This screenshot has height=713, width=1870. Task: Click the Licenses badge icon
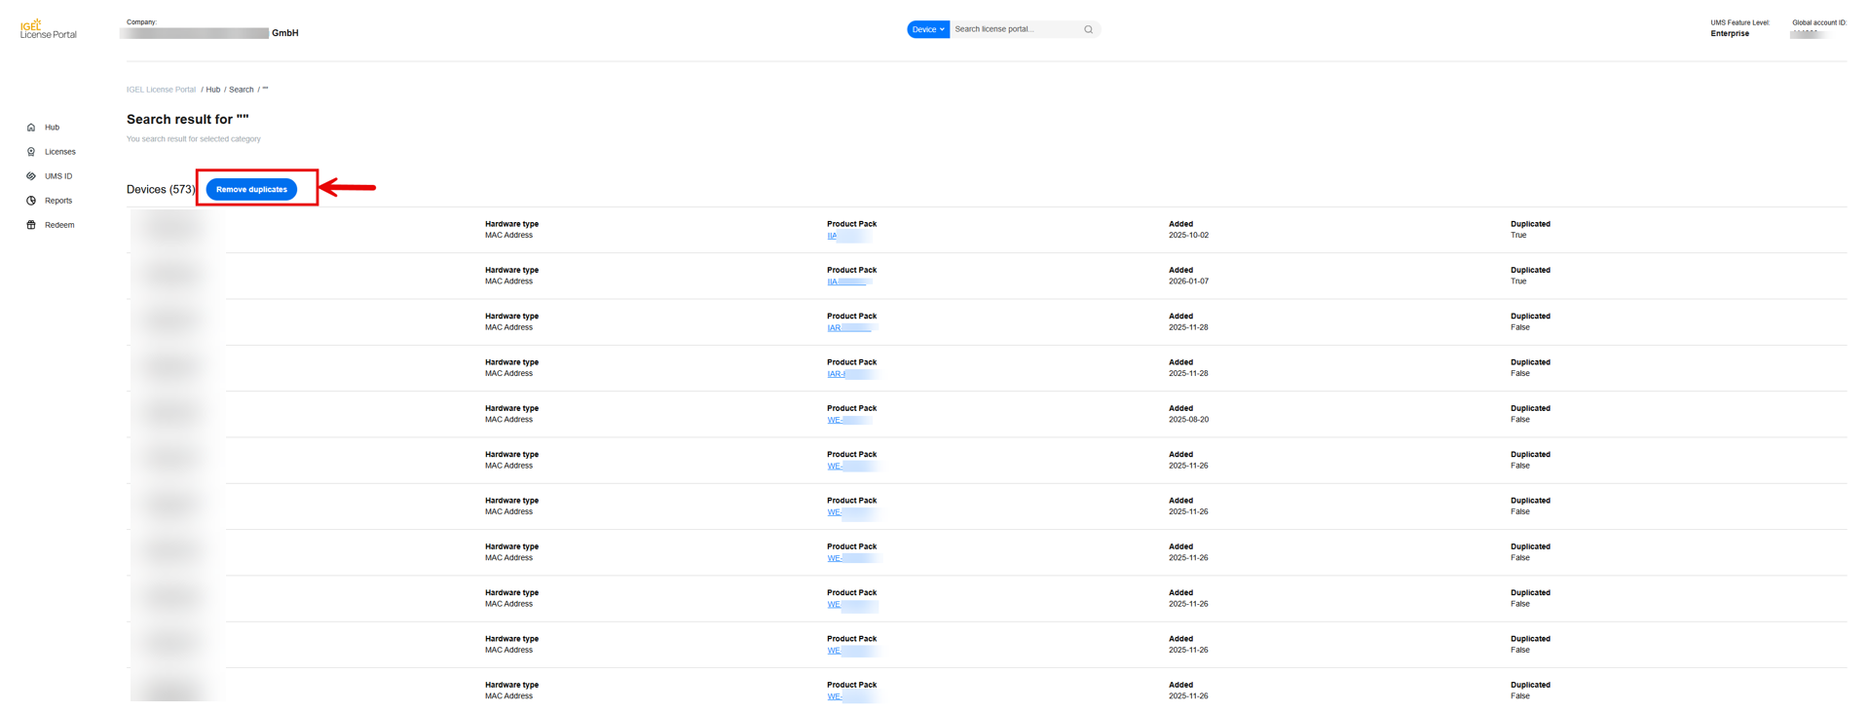31,152
